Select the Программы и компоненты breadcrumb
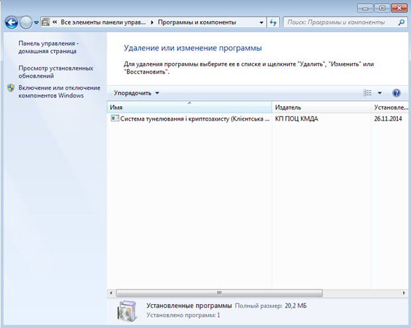This screenshot has height=328, width=411. pyautogui.click(x=196, y=23)
